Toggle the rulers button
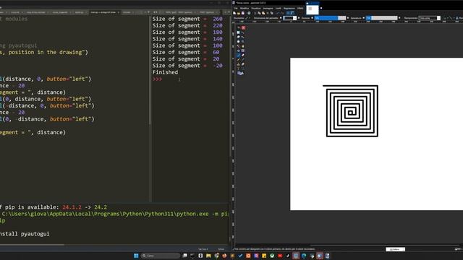 tap(292, 13)
